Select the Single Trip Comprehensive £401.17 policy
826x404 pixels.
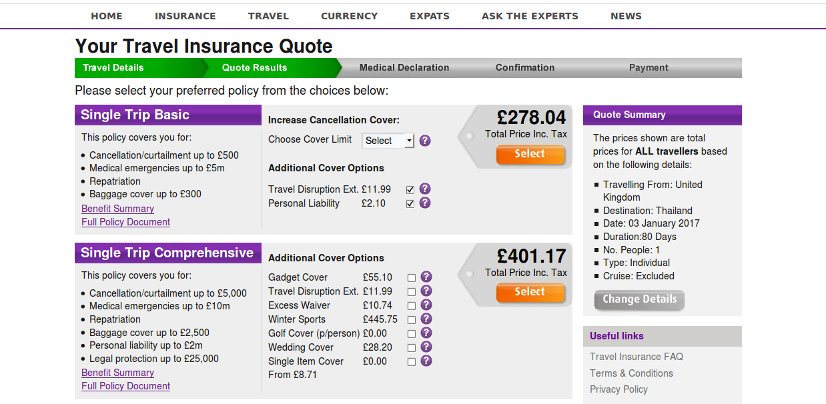click(x=530, y=293)
